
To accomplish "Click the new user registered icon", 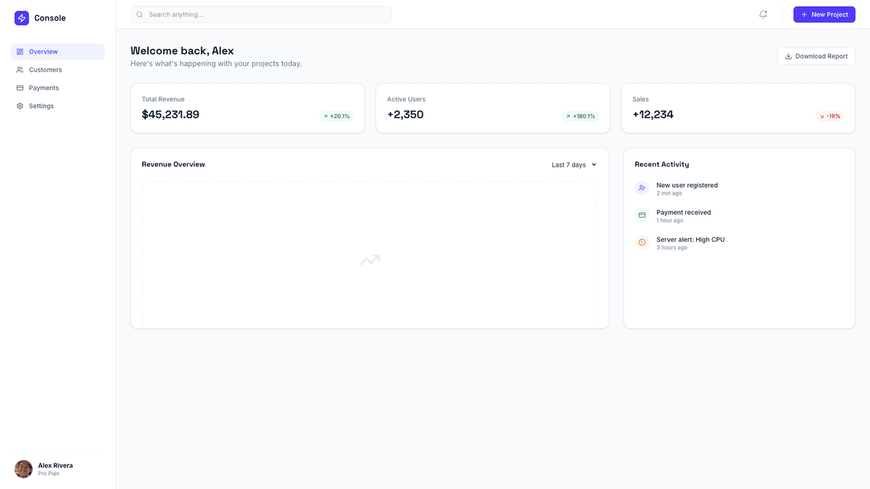I will point(642,188).
